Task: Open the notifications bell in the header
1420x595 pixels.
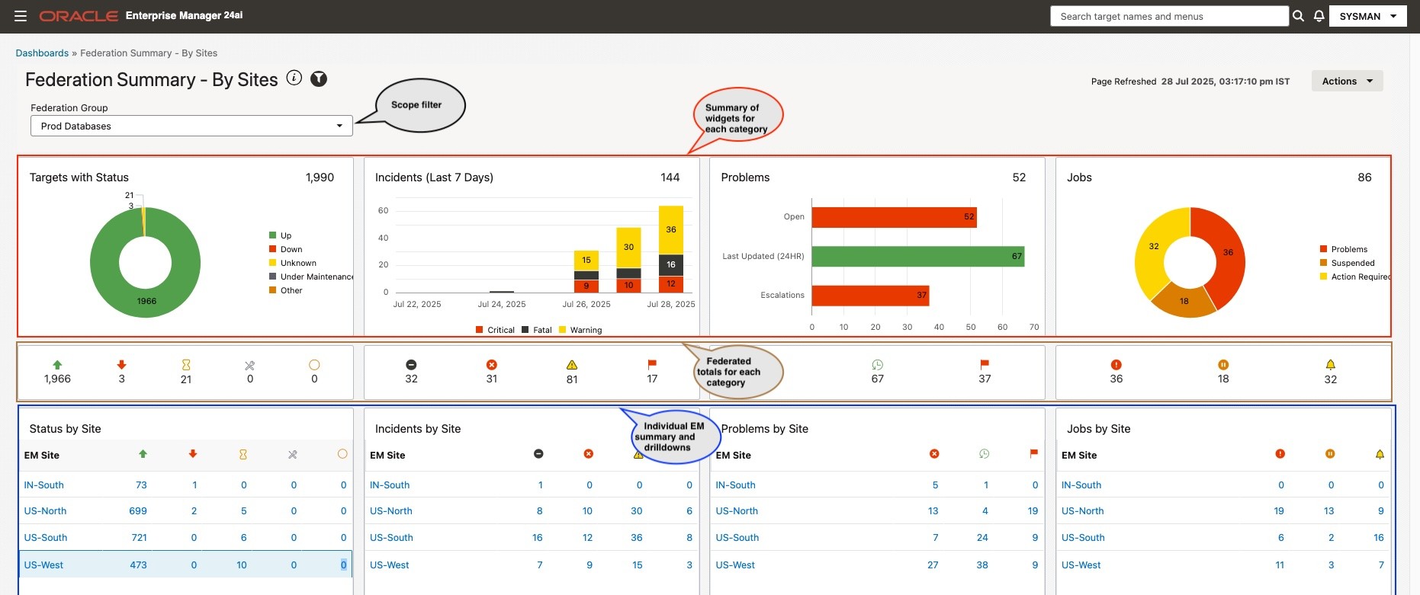Action: [x=1319, y=16]
